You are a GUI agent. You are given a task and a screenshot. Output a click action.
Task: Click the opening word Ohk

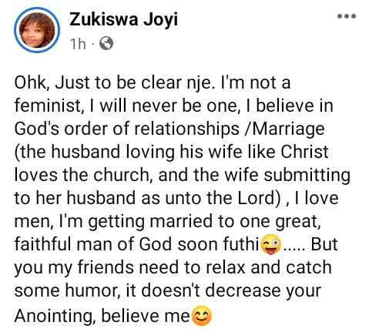click(x=32, y=83)
